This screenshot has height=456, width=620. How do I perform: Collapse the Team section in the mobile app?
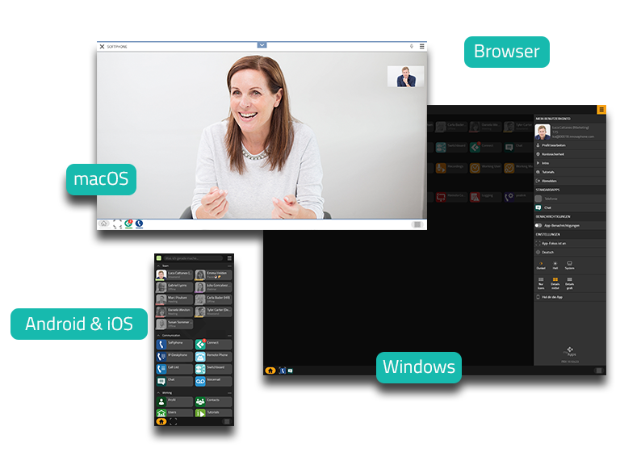(158, 266)
